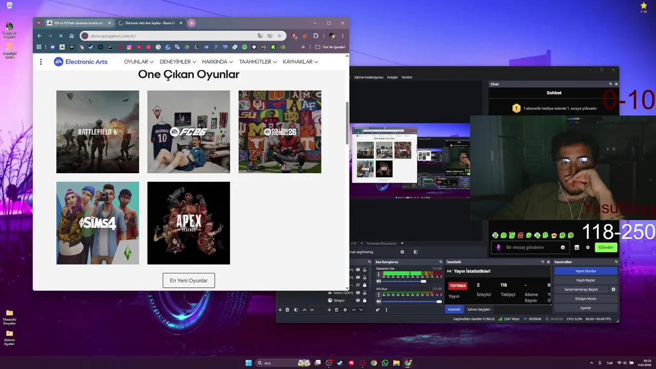Toggle visibility of Metin (GDI+) source

[358, 293]
